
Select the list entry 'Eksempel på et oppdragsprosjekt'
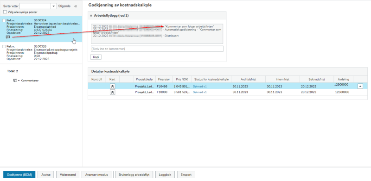pos(56,50)
